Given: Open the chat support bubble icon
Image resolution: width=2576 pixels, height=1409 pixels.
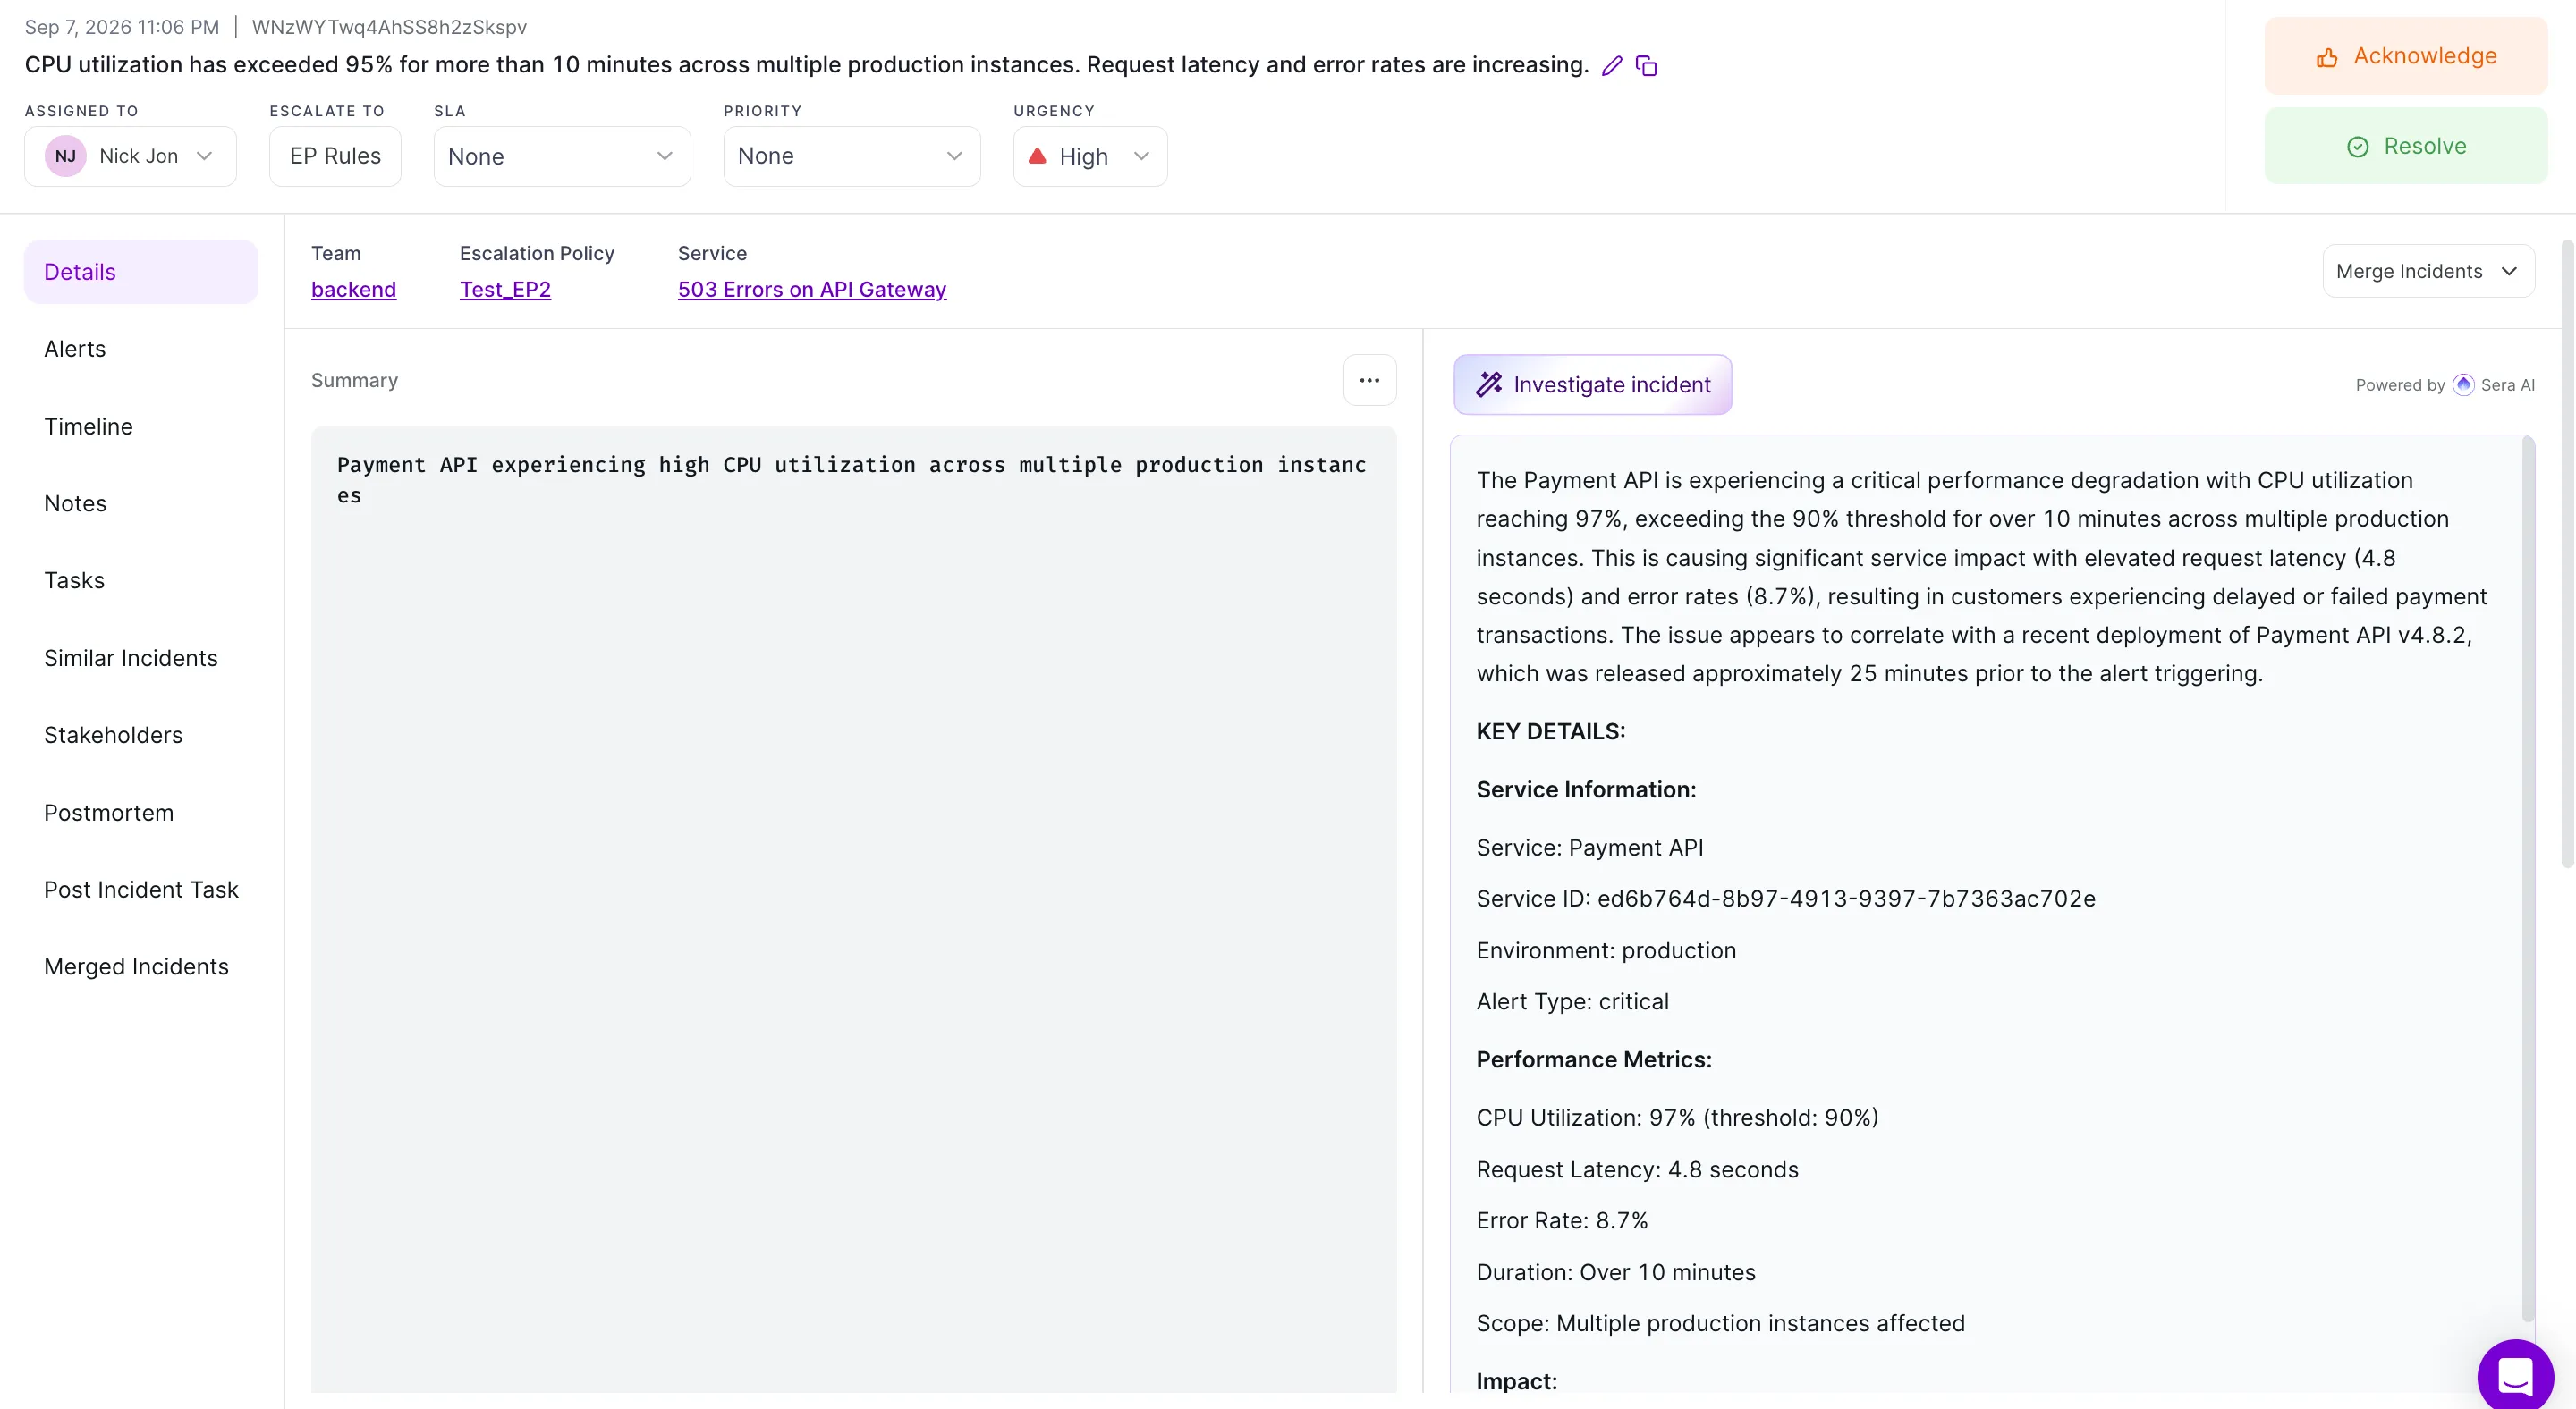Looking at the screenshot, I should [x=2515, y=1376].
